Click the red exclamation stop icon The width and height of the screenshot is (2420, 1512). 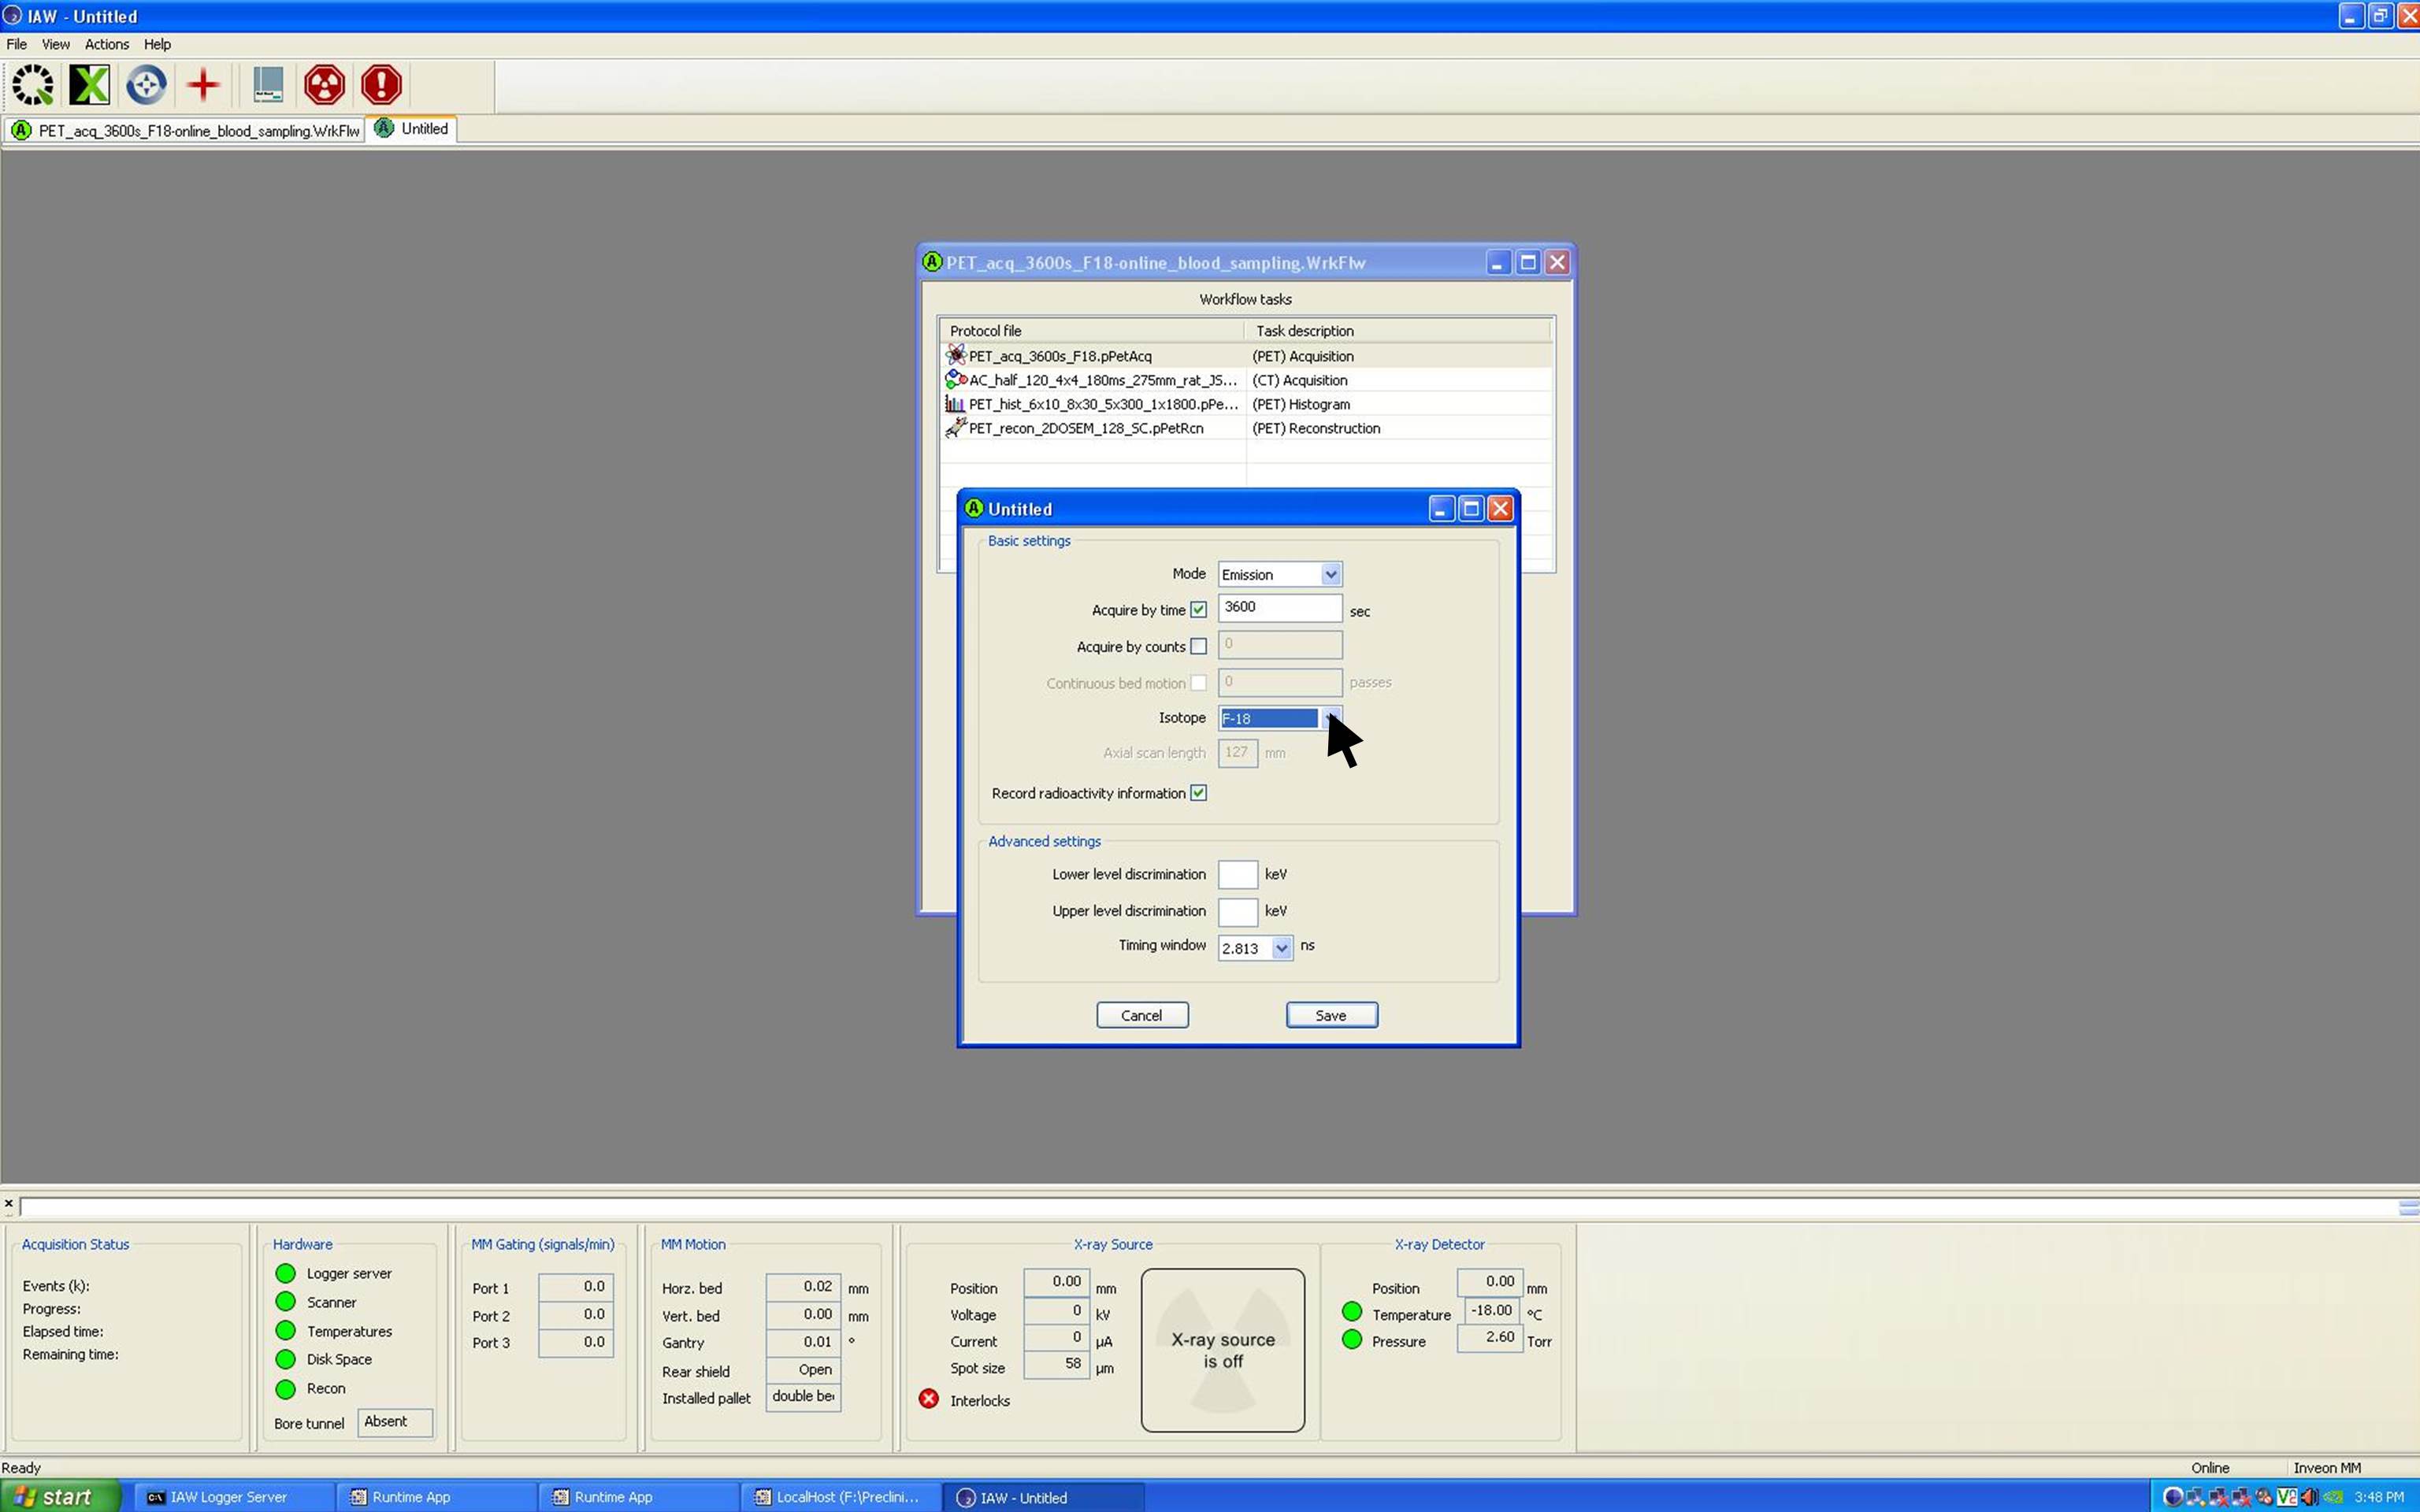[381, 85]
